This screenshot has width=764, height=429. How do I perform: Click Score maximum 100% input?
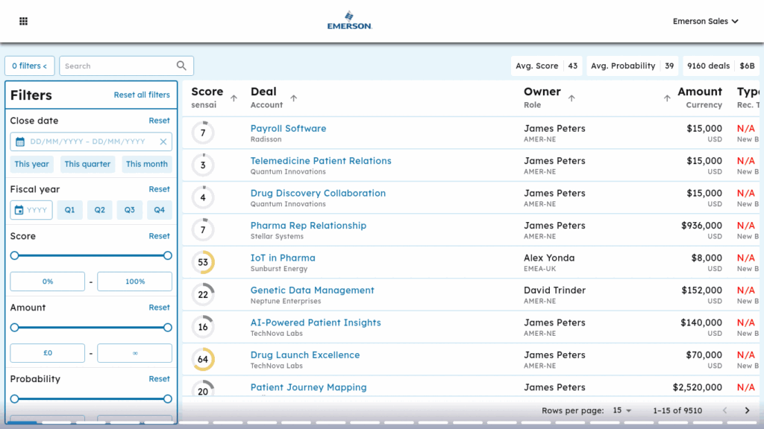pyautogui.click(x=135, y=282)
